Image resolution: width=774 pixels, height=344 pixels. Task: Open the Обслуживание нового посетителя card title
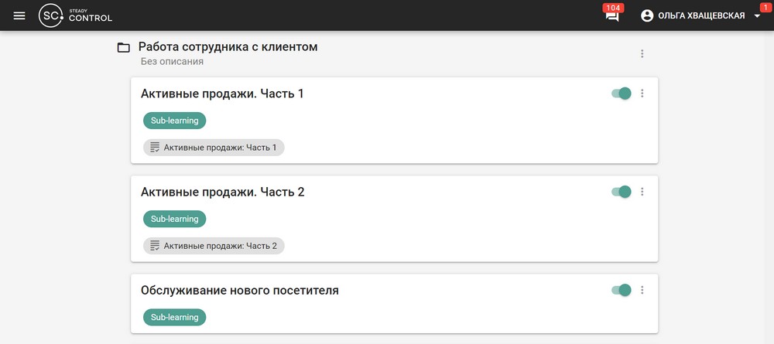point(240,291)
